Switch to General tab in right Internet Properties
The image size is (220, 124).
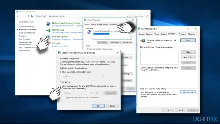141,34
